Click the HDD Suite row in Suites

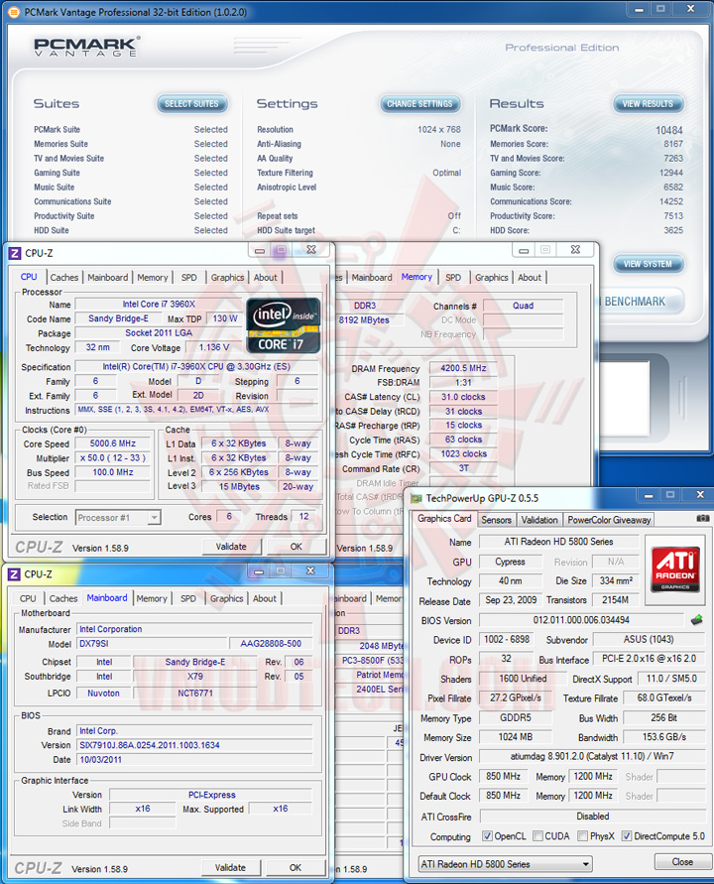(x=131, y=230)
